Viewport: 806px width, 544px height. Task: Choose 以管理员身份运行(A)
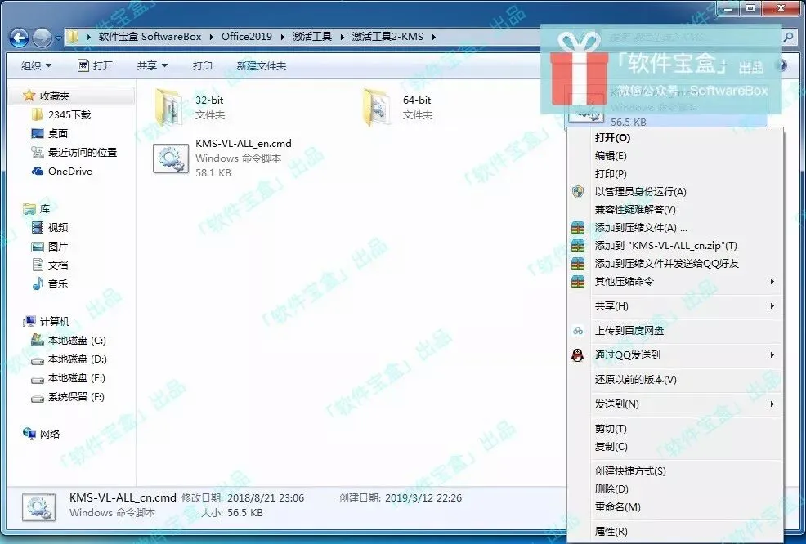tap(675, 192)
